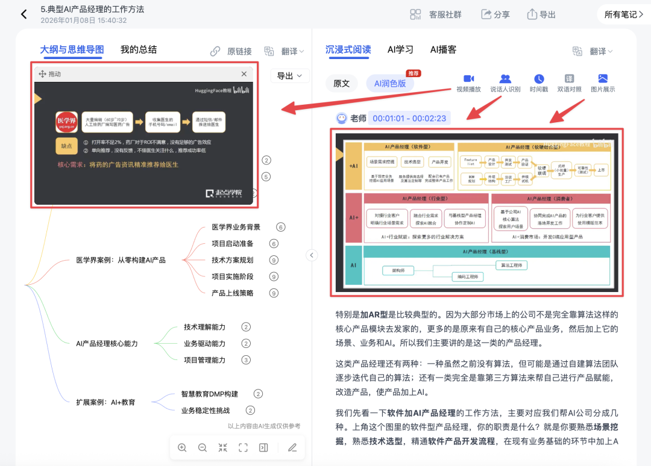Screen dimensions: 651x466
Task: Select node 项目实施阶段
Action: point(233,277)
